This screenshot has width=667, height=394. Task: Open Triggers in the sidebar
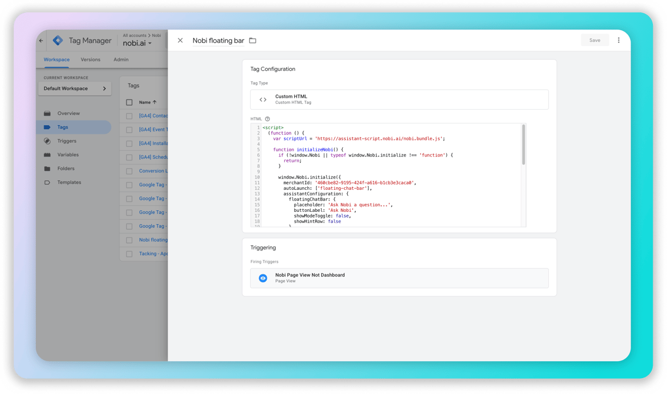pos(67,141)
